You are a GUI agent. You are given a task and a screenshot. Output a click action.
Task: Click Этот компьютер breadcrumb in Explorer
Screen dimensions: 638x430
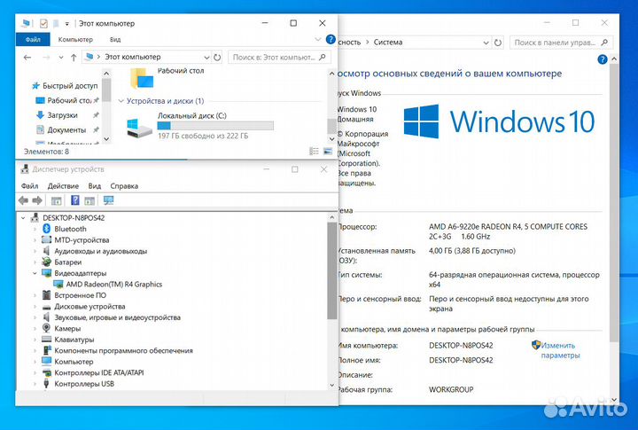click(133, 57)
